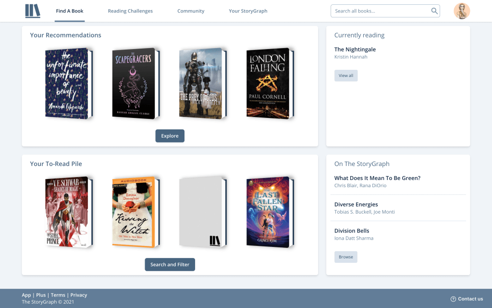The image size is (492, 308).
Task: Select the Find A Book tab
Action: [x=70, y=11]
